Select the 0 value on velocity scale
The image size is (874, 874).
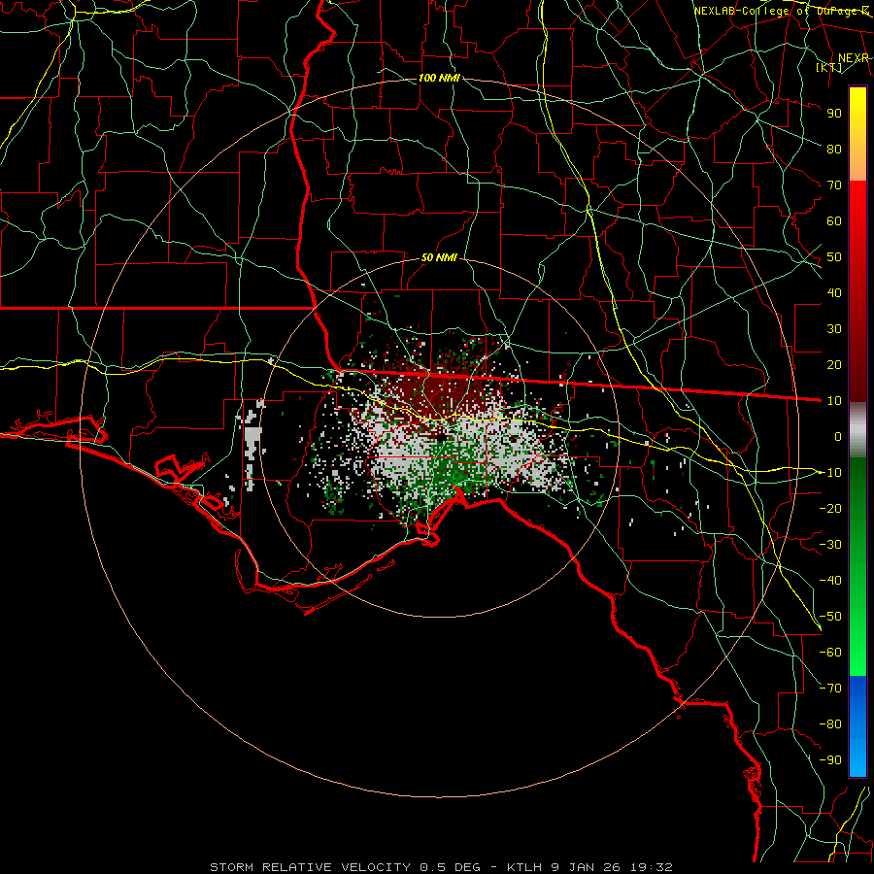point(838,436)
